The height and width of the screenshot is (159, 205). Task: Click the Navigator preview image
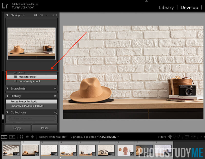coord(32,44)
